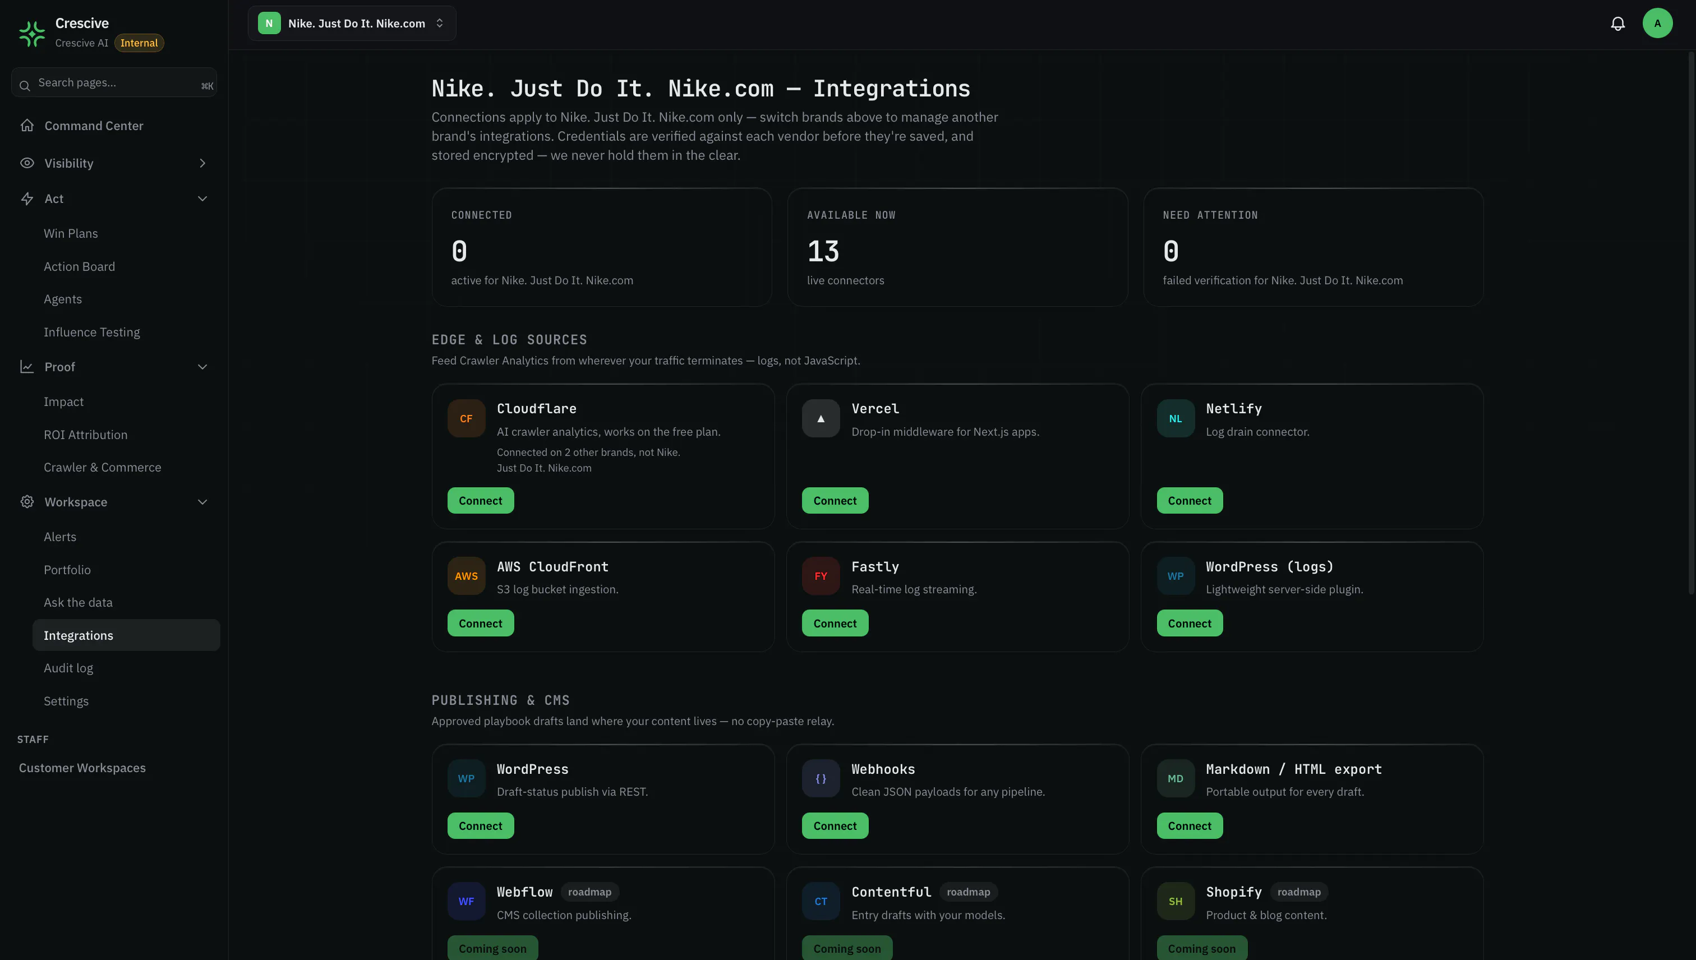Connect WordPress publishing integration

481,825
